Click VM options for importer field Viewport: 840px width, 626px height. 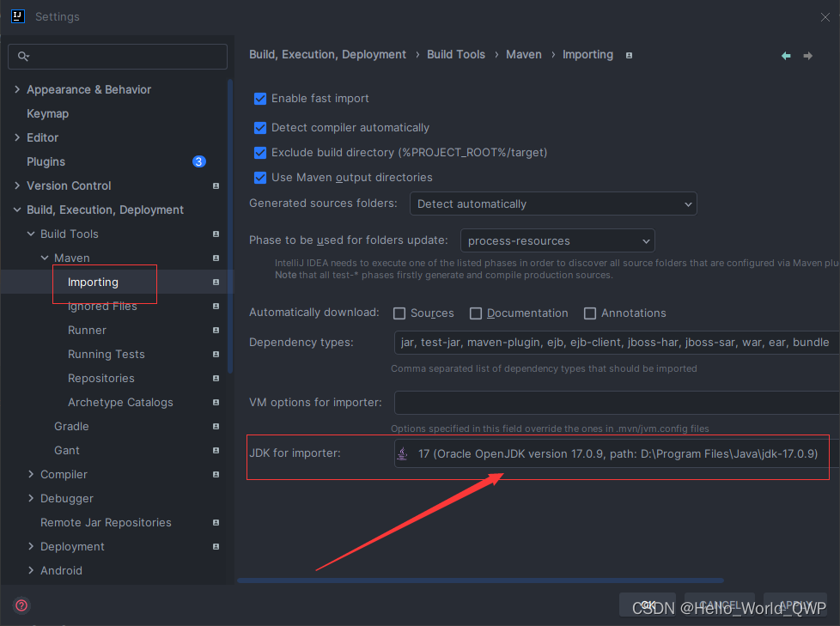pyautogui.click(x=617, y=403)
